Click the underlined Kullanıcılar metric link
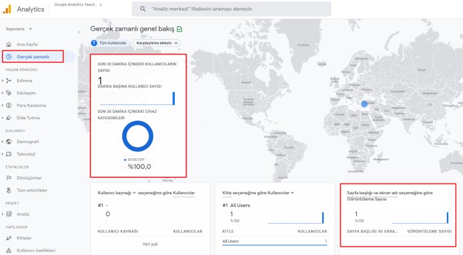Image resolution: width=463 pixels, height=255 pixels. pyautogui.click(x=184, y=193)
